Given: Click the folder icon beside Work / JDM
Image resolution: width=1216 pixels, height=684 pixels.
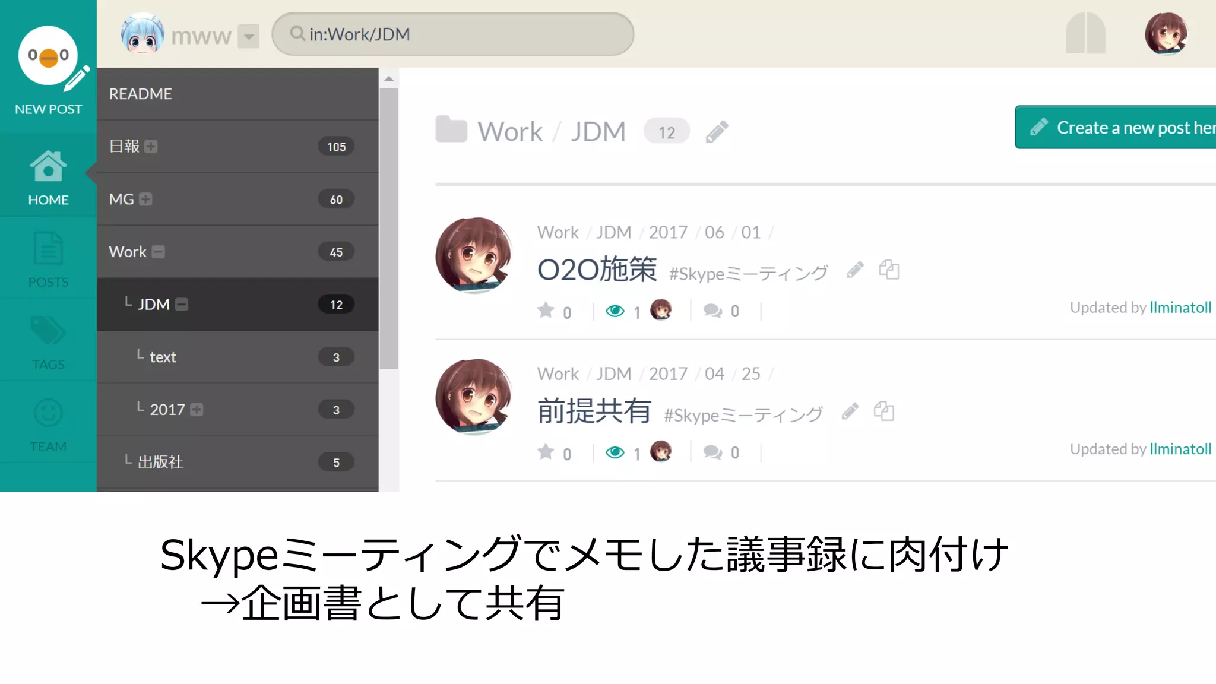Looking at the screenshot, I should tap(451, 129).
